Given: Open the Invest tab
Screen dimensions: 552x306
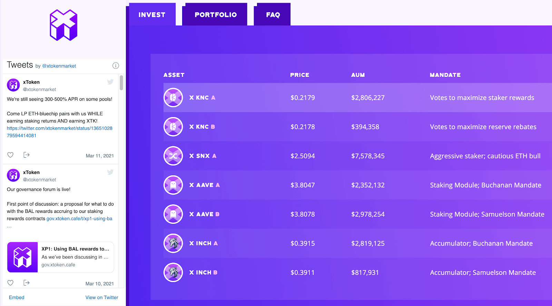Looking at the screenshot, I should pyautogui.click(x=152, y=15).
